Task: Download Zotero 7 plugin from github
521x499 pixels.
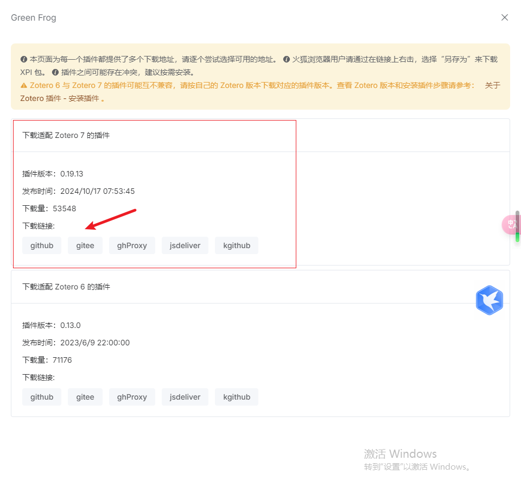Action: click(x=42, y=245)
